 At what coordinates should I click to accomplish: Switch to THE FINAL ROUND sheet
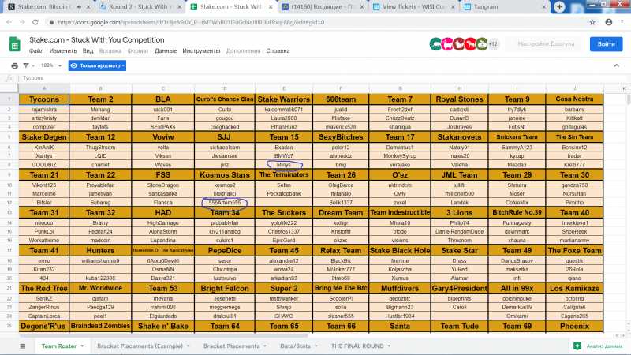coord(357,346)
